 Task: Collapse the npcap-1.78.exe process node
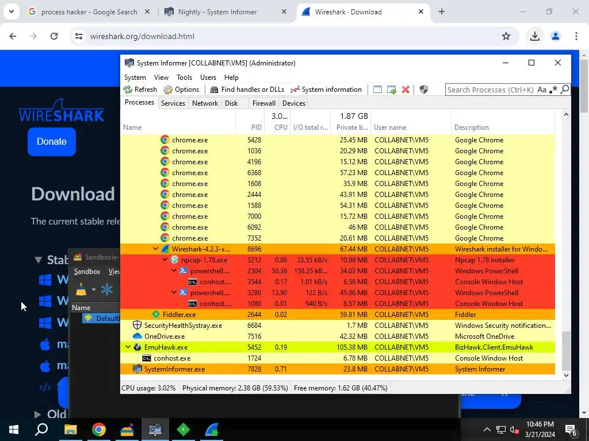click(x=165, y=260)
